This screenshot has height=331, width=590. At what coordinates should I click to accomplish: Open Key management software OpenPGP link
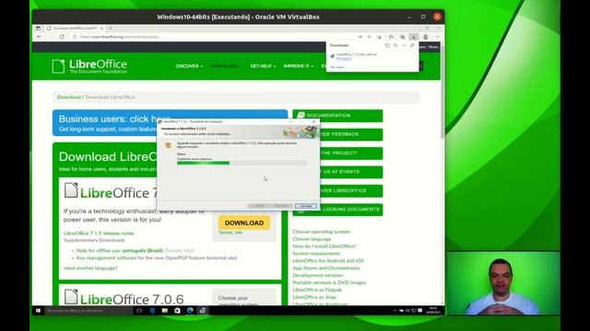[157, 258]
